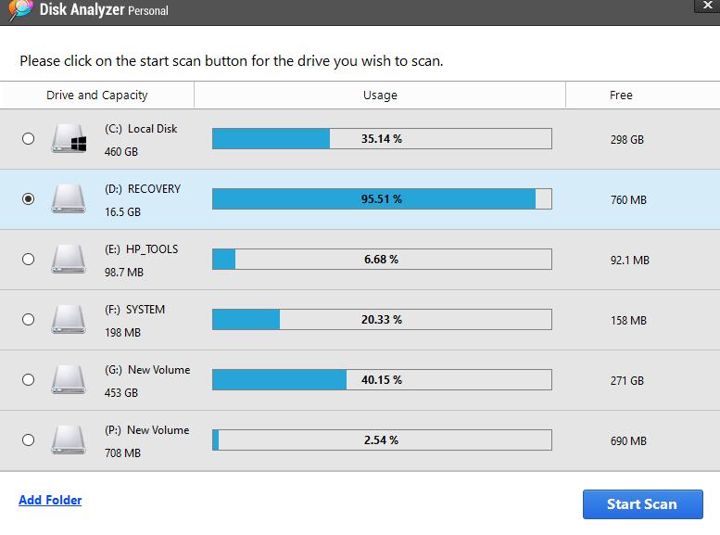Click the Disk Analyzer app logo icon
The height and width of the screenshot is (535, 720).
pyautogui.click(x=19, y=10)
